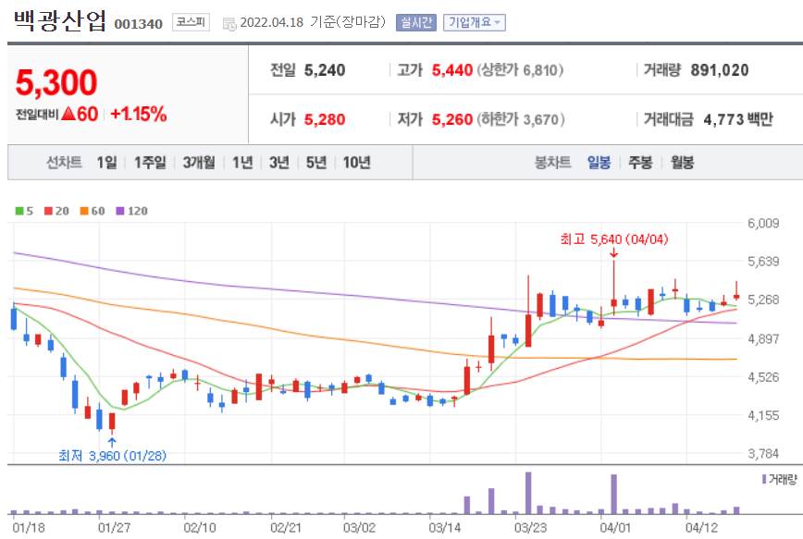The image size is (803, 539).
Task: Click the +1.15% change rate
Action: 138,114
